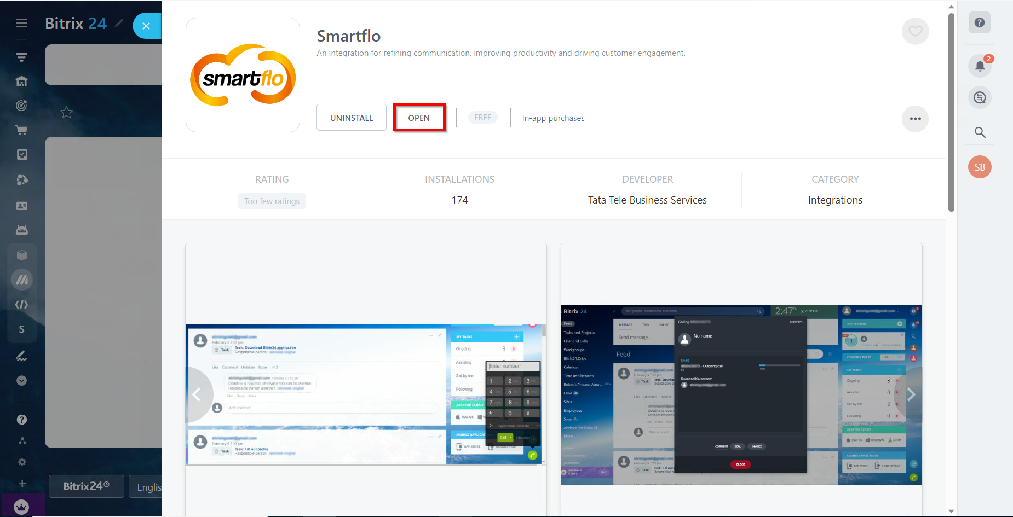Image resolution: width=1013 pixels, height=517 pixels.
Task: Expand more items with sidebar down chevron
Action: point(22,381)
